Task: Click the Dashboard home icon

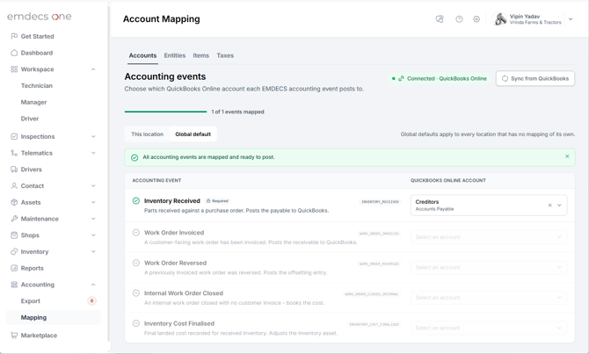Action: tap(14, 53)
